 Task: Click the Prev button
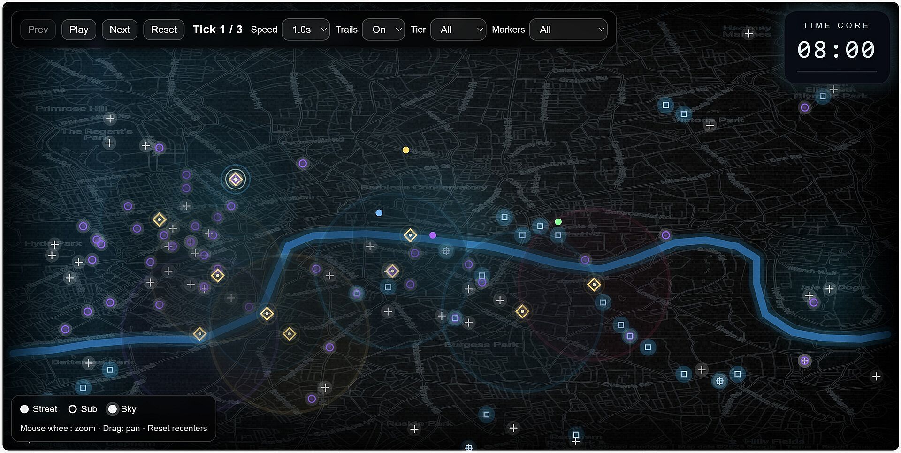pos(38,30)
